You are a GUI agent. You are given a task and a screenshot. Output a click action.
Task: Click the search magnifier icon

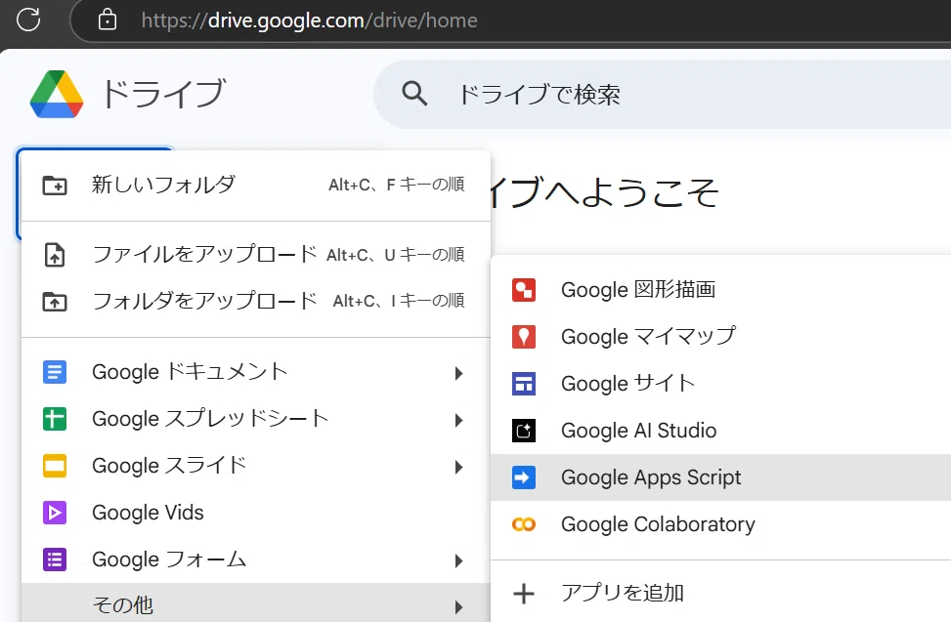(414, 94)
